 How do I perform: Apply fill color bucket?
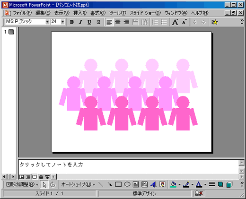pos(173,184)
